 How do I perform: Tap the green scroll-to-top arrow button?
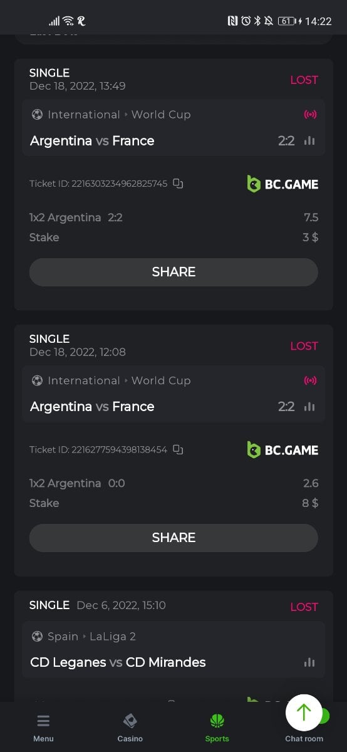304,713
